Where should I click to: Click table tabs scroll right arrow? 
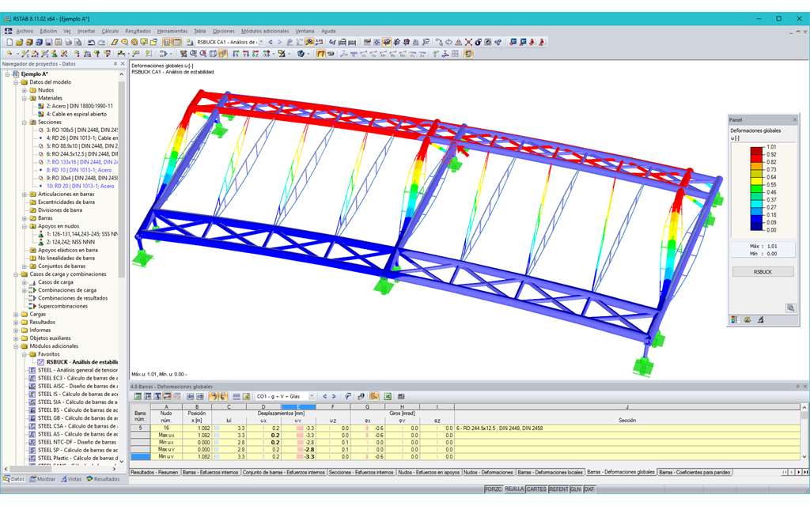click(799, 473)
